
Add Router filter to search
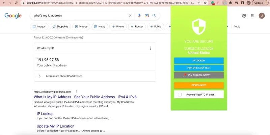pos(137,27)
